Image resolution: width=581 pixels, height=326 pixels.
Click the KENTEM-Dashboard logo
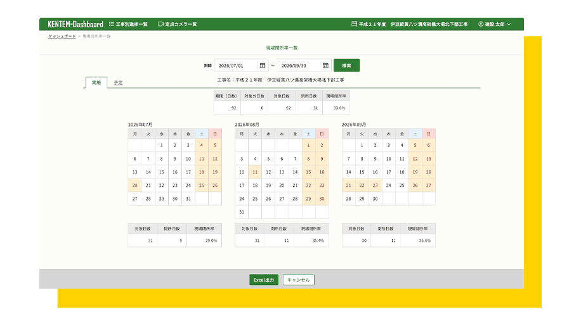click(x=75, y=24)
